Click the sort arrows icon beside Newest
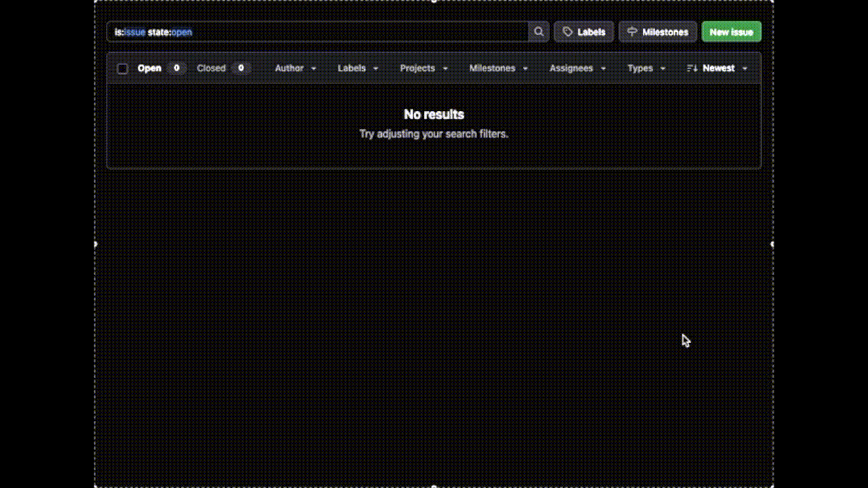 click(692, 68)
